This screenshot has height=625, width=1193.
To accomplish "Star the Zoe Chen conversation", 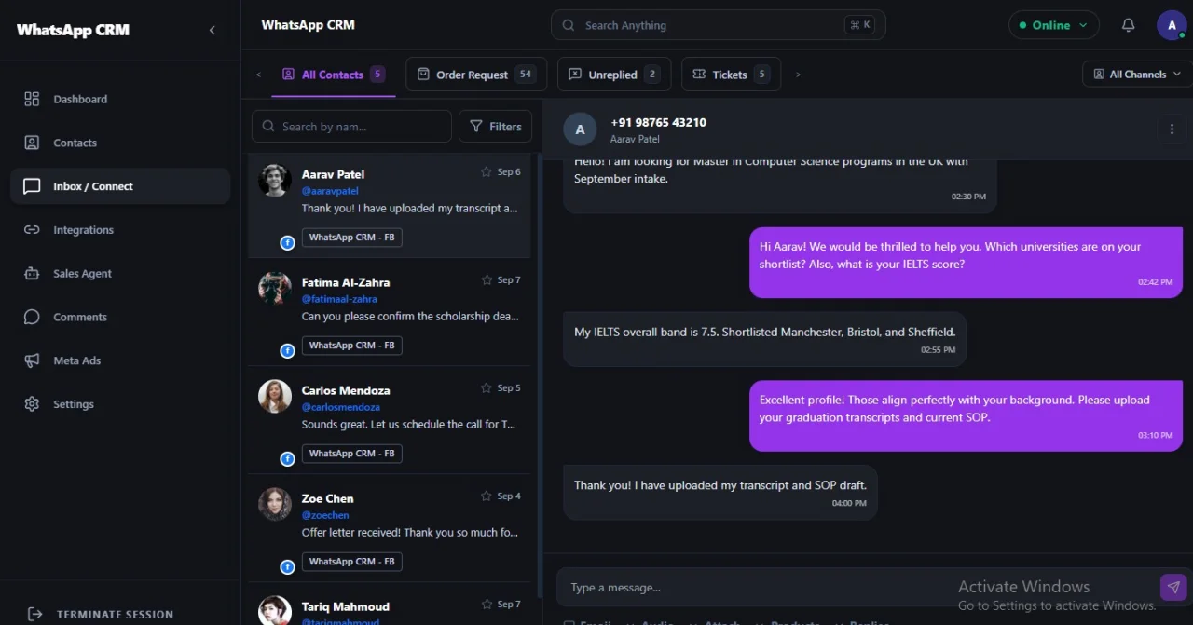I will [x=486, y=496].
